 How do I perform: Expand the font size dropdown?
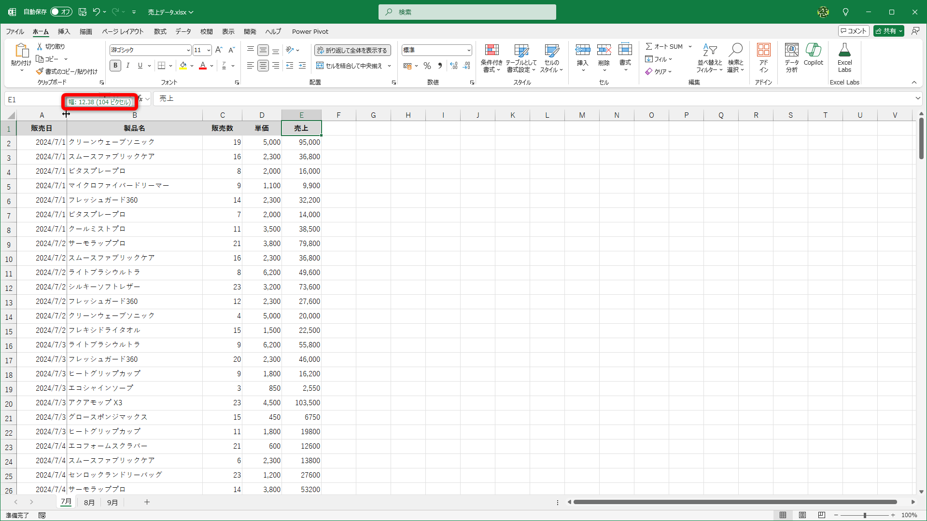(x=209, y=50)
